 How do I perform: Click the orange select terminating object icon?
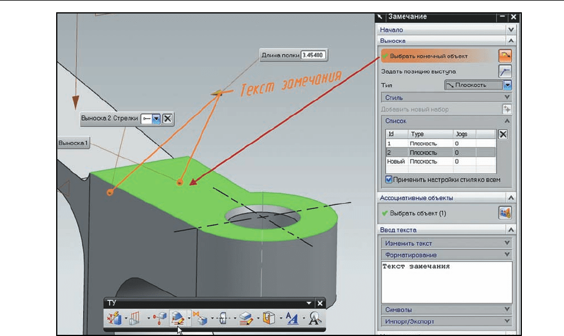pyautogui.click(x=505, y=56)
